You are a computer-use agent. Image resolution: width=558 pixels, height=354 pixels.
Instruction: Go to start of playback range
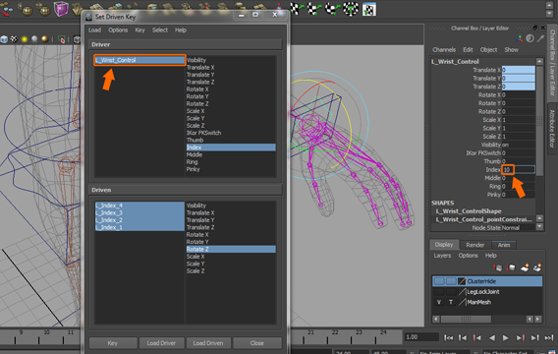(x=448, y=337)
